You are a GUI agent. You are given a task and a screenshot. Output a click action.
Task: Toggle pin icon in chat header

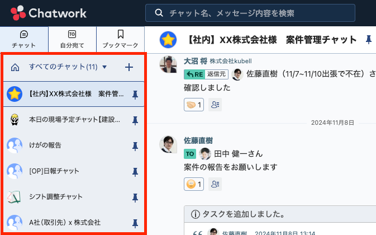[369, 40]
